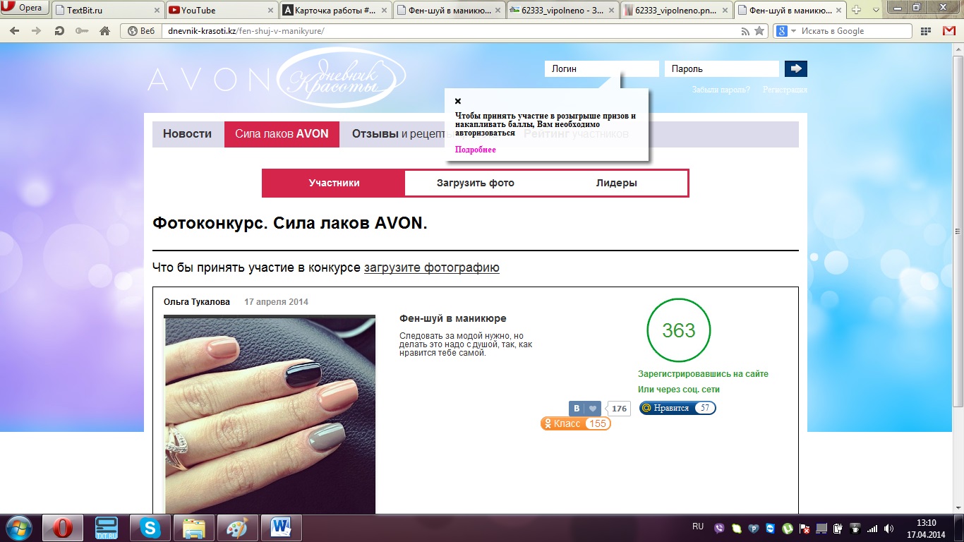Open Windows Explorer from the taskbar
This screenshot has width=964, height=542.
pyautogui.click(x=193, y=528)
